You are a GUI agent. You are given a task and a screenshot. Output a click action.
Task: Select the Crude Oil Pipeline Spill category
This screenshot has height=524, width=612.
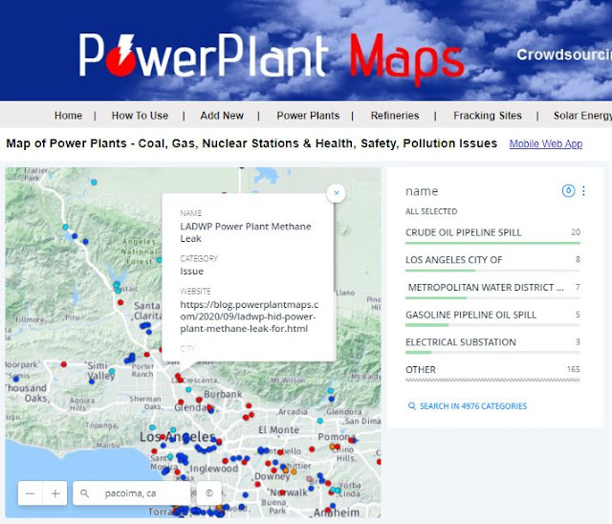[492, 233]
